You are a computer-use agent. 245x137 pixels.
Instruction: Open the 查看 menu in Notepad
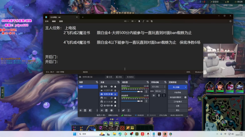61,21
